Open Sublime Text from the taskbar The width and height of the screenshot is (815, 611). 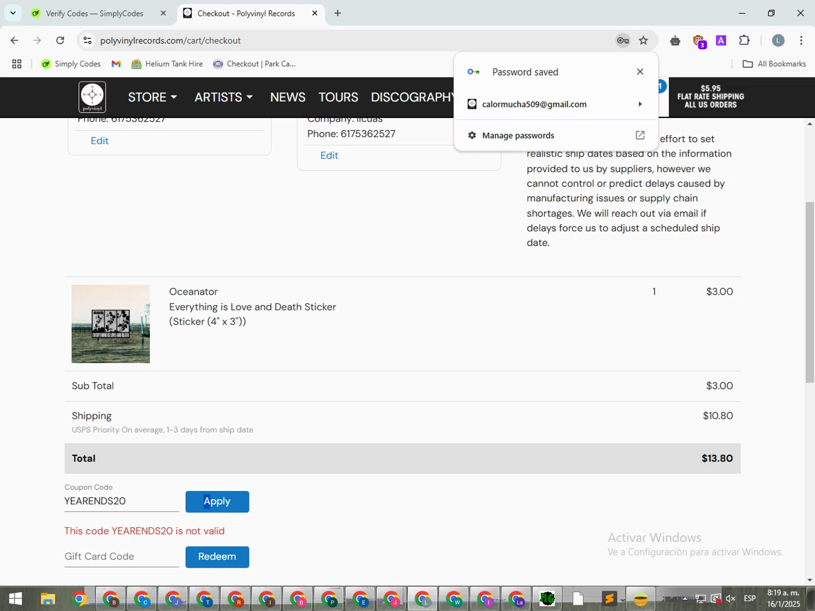click(610, 599)
